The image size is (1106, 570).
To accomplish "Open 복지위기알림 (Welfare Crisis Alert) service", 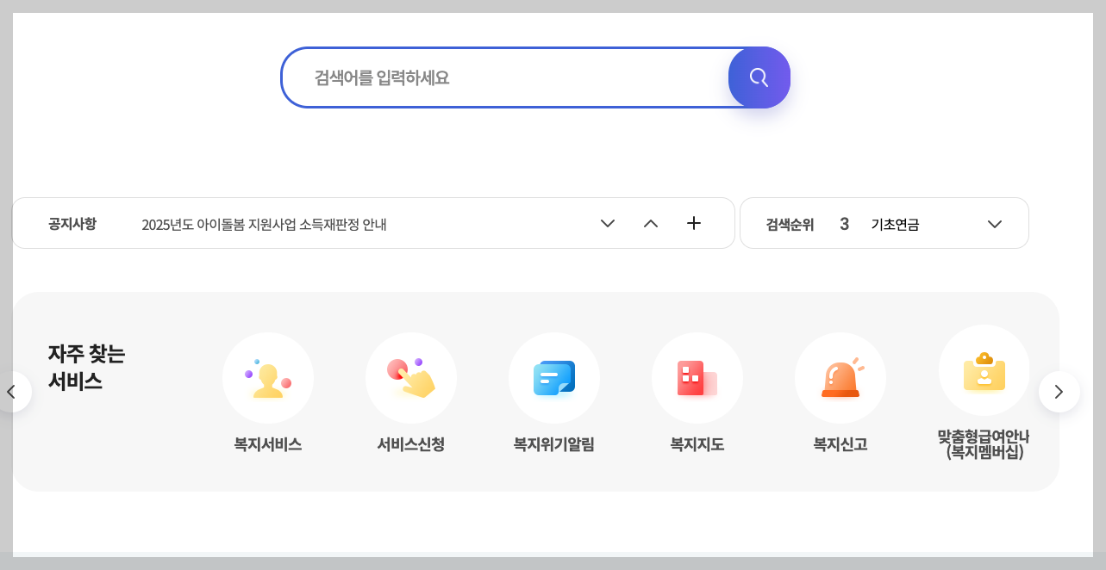I will tap(554, 378).
